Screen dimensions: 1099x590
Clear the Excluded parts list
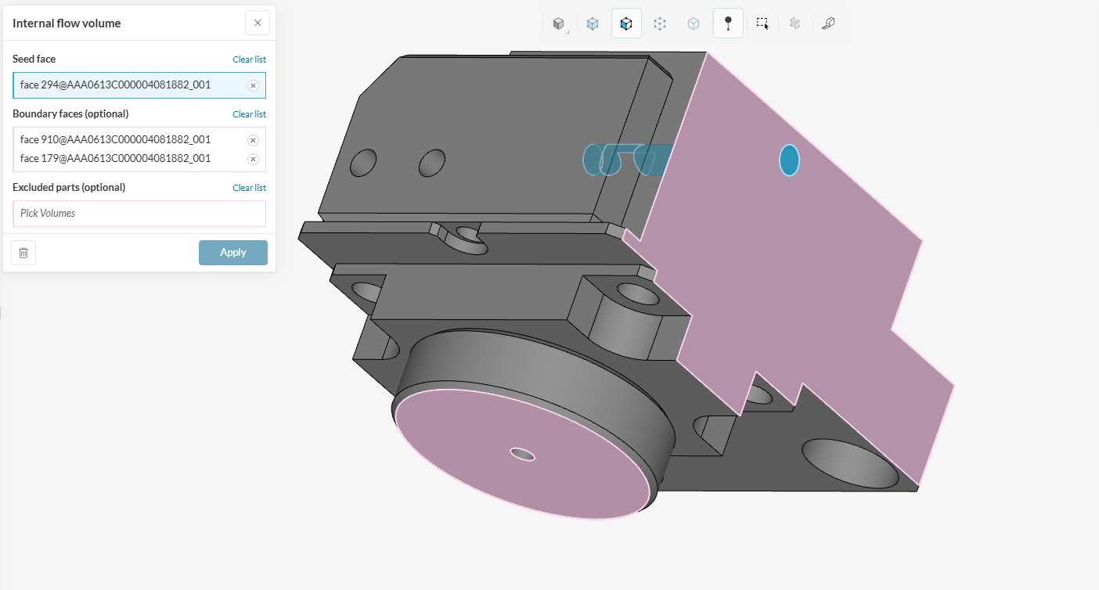pyautogui.click(x=249, y=188)
